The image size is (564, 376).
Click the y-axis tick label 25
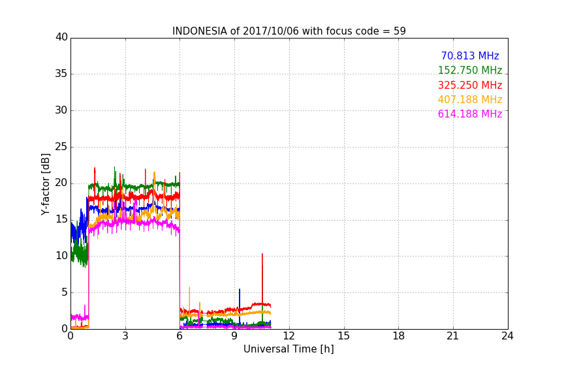61,147
